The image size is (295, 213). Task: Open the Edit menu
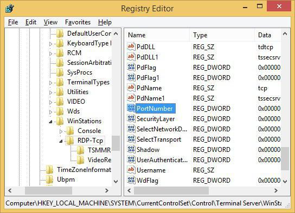click(x=31, y=22)
